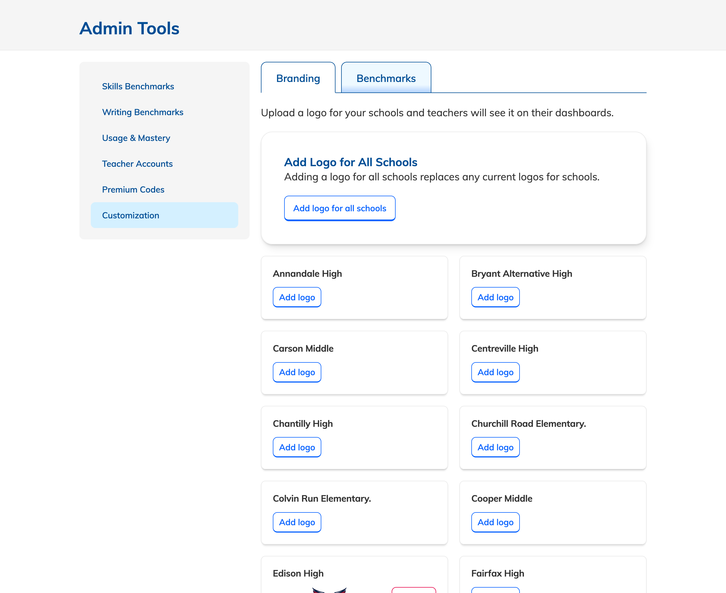Click the Edison High logo image
Image resolution: width=726 pixels, height=593 pixels.
tap(329, 590)
